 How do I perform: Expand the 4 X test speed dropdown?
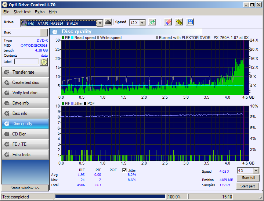pos(256,171)
